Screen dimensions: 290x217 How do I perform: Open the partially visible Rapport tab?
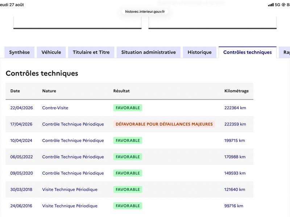(x=285, y=52)
